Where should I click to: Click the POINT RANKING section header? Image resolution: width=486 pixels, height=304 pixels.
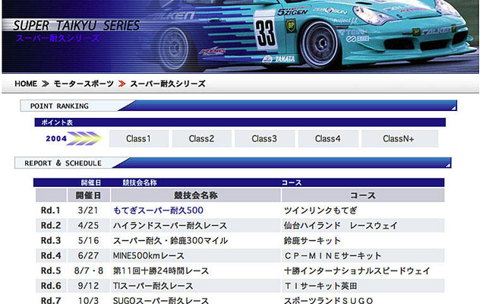[238, 106]
